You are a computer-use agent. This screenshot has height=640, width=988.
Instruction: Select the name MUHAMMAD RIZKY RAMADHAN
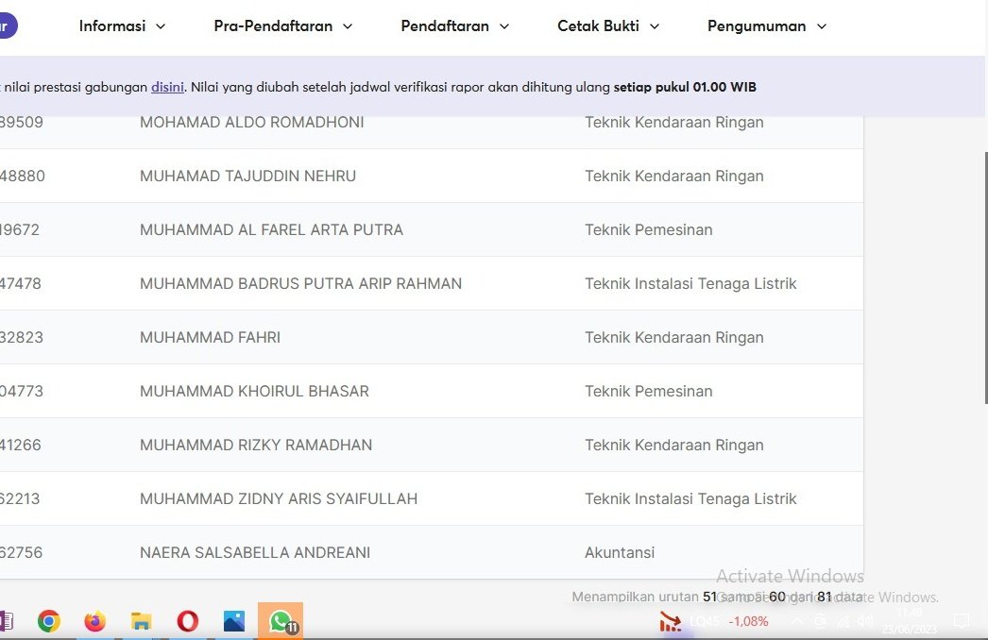(256, 445)
